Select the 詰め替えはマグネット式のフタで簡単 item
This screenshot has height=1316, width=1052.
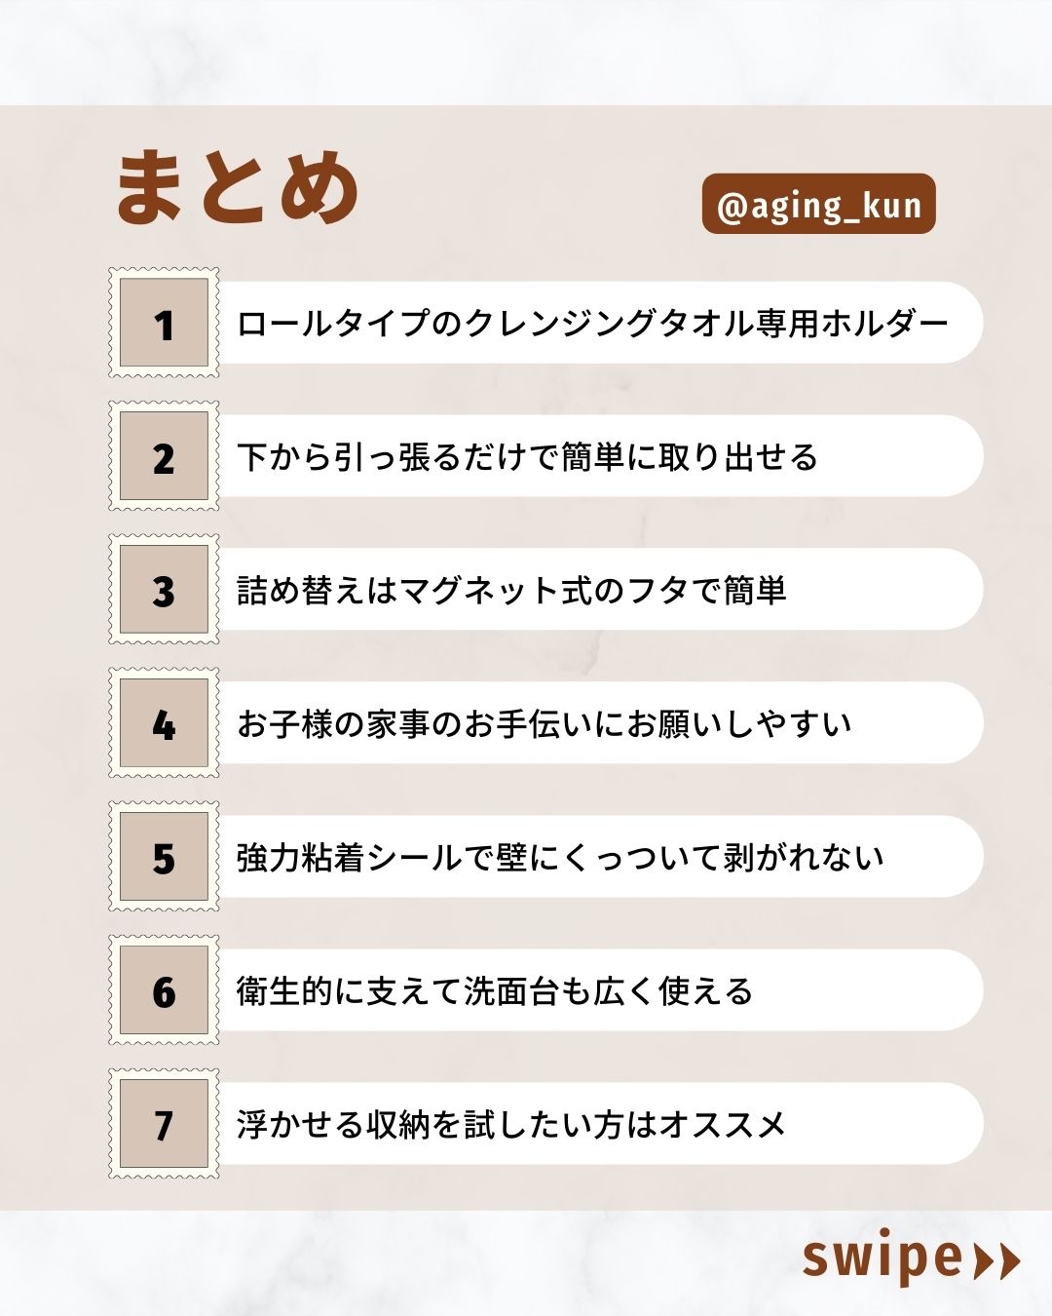click(x=594, y=590)
